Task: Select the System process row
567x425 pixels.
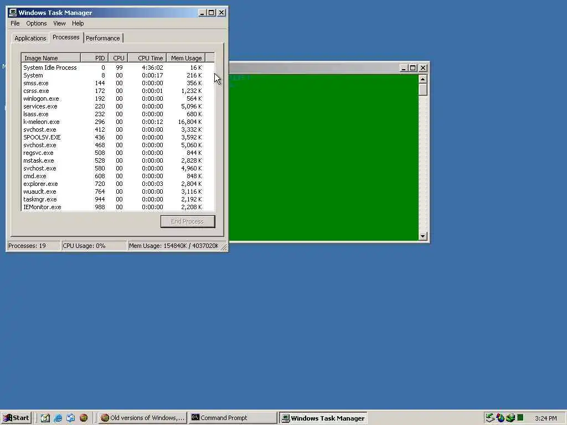Action: pyautogui.click(x=118, y=75)
